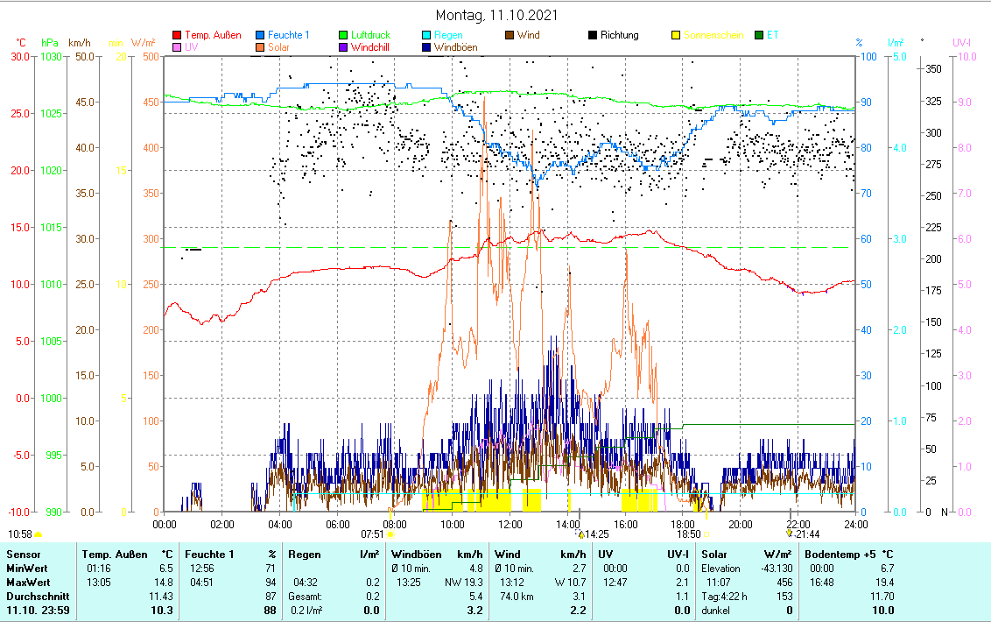Click the dark green ET legend square
Viewport: 991px width, 622px height.
(x=758, y=36)
